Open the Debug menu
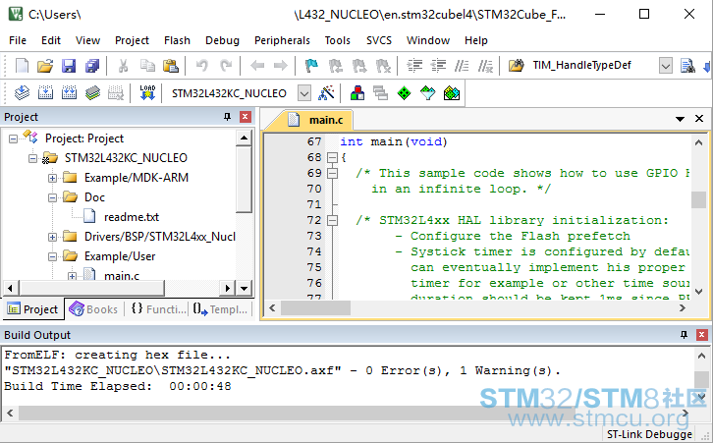Screen dimensions: 713x443 (222, 40)
